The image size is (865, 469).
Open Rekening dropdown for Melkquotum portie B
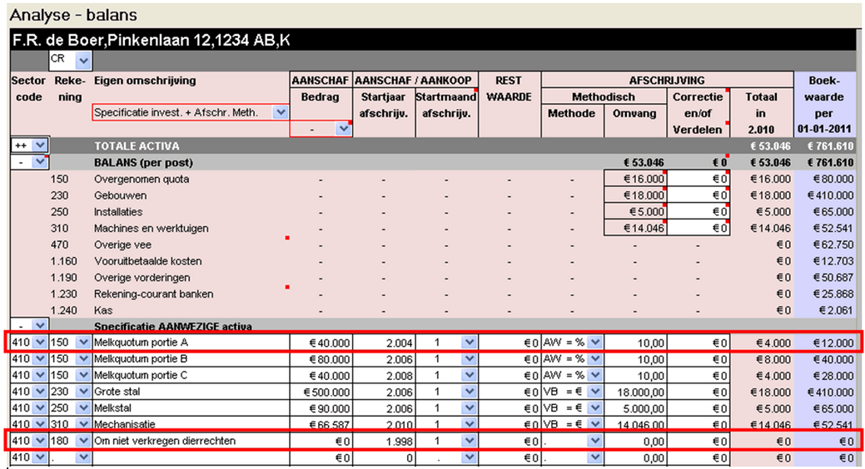coord(82,359)
